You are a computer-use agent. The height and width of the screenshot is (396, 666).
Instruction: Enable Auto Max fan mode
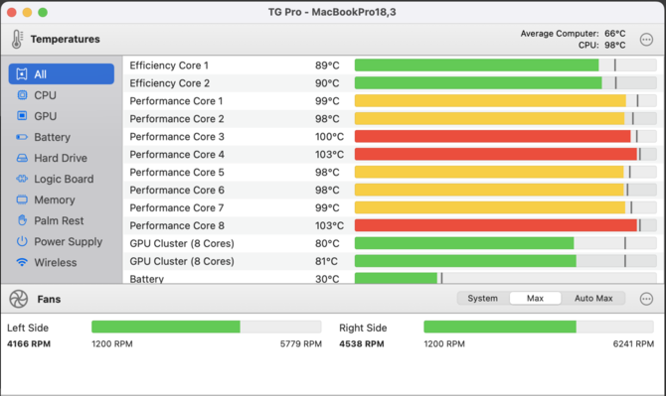[x=593, y=298]
